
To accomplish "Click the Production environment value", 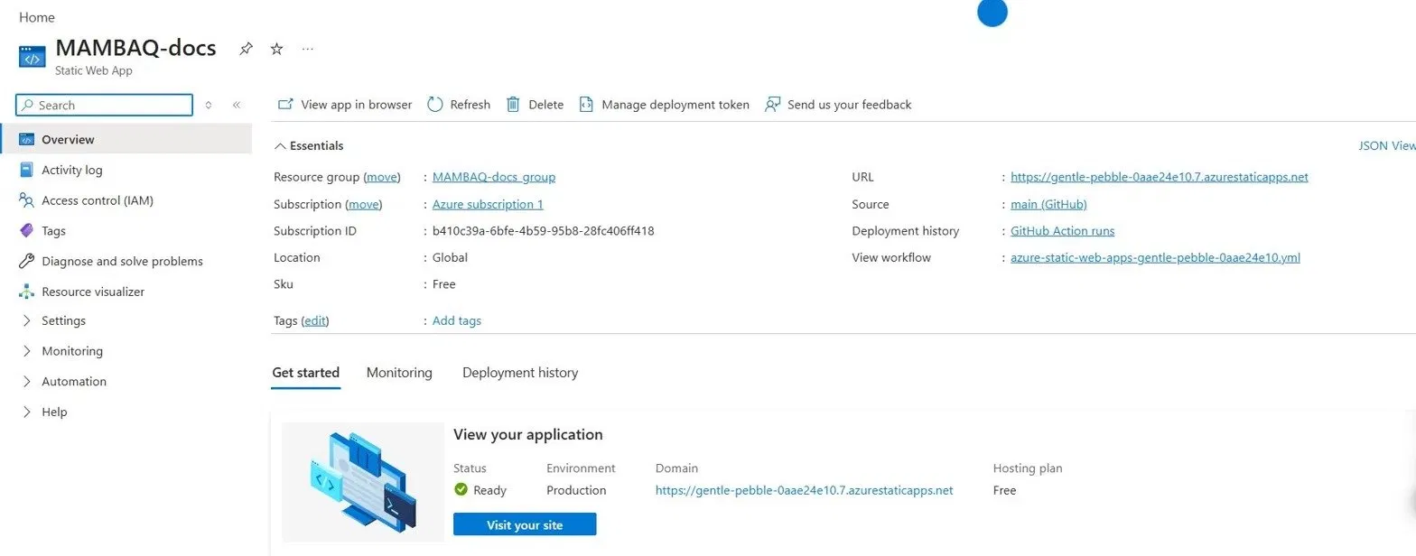I will [576, 490].
